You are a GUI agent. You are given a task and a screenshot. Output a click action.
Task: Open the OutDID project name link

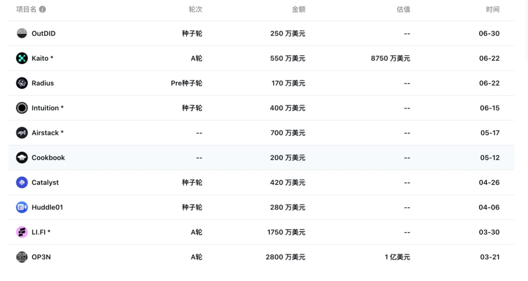(44, 33)
